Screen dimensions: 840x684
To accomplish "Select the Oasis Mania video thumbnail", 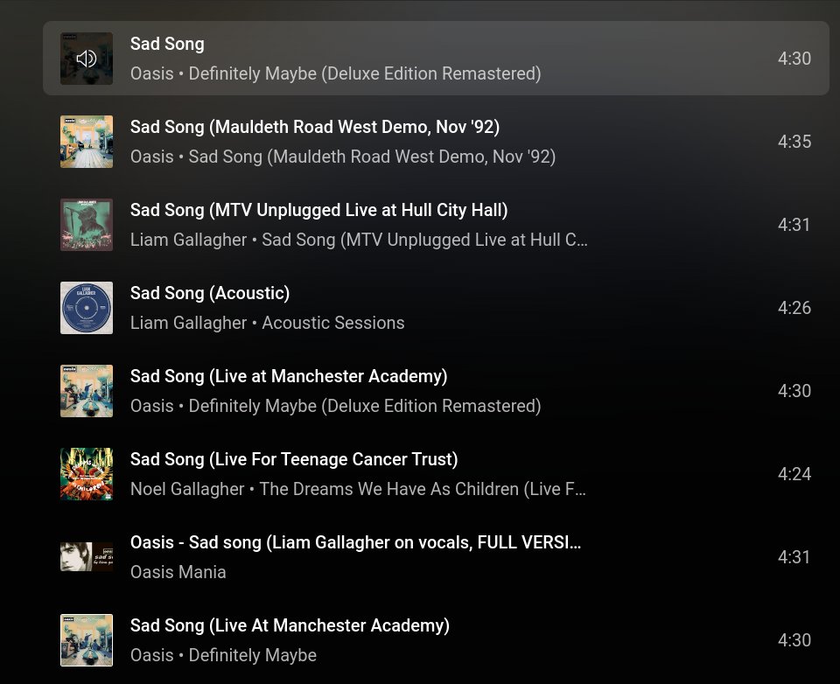I will [87, 556].
